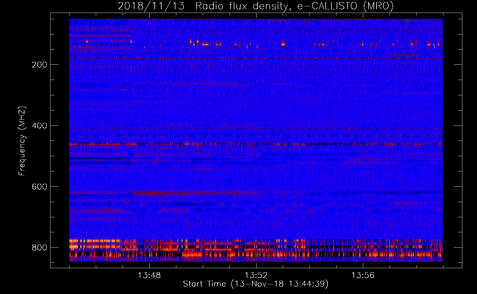Click the date '2018/11/13' in the title

click(x=151, y=6)
